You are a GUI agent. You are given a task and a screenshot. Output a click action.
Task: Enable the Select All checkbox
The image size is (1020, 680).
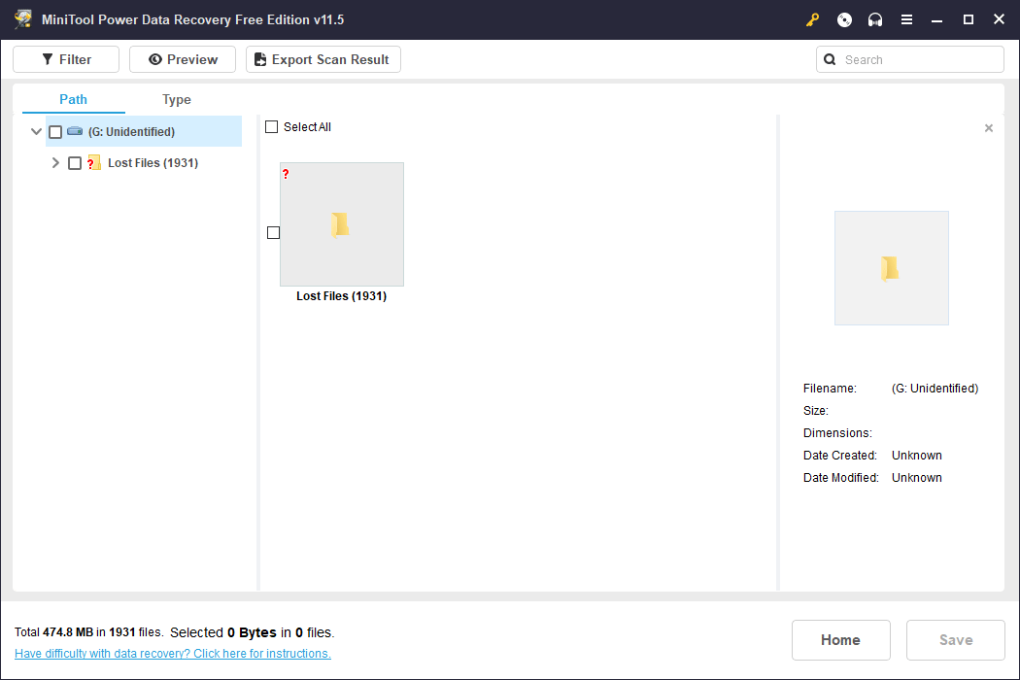[x=271, y=126]
